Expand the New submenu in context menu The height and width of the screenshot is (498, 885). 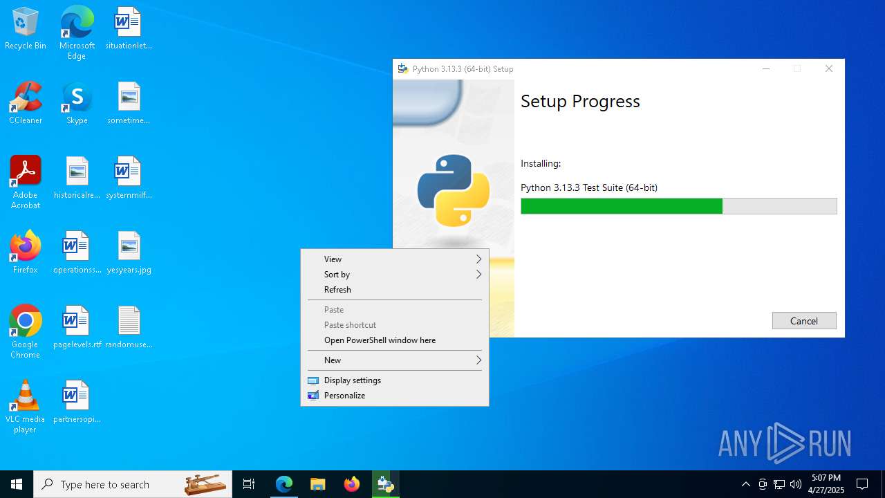click(x=395, y=360)
